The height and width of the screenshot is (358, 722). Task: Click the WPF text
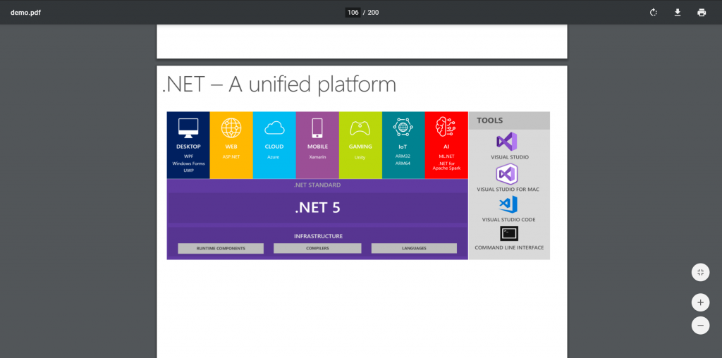coord(188,156)
